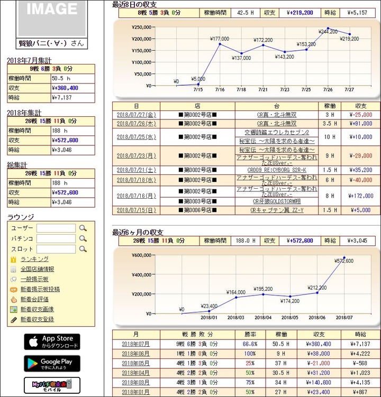Open the 2018年05月 monthly link
This screenshot has width=381, height=397.
tap(135, 363)
